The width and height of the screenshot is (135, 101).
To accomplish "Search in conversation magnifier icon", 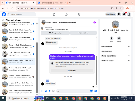I will [119, 39].
